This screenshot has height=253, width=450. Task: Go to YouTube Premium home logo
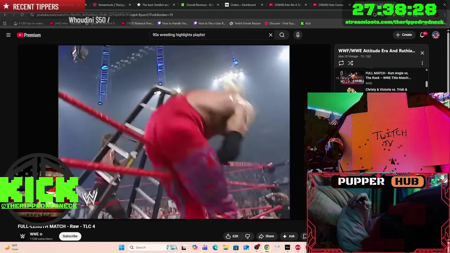click(x=29, y=35)
